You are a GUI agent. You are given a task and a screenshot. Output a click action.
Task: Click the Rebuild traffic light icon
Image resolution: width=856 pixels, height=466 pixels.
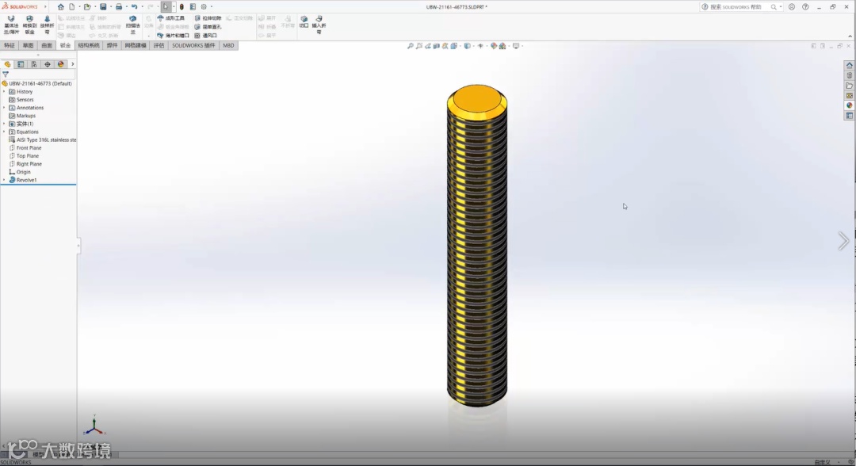click(182, 7)
